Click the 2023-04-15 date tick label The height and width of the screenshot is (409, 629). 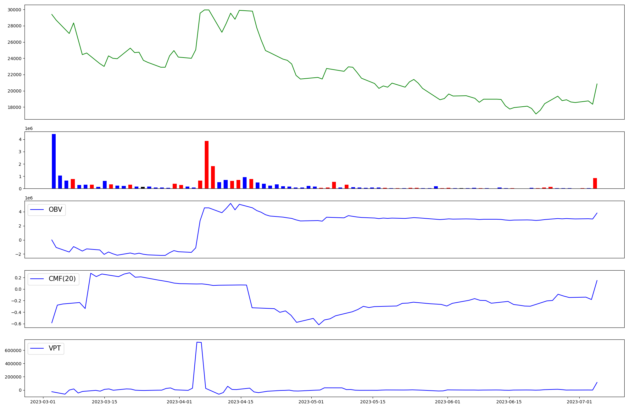pyautogui.click(x=241, y=402)
